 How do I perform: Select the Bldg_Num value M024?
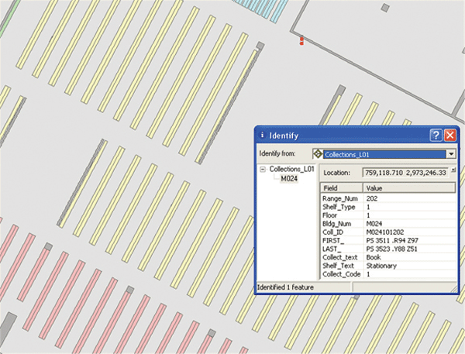click(x=374, y=224)
